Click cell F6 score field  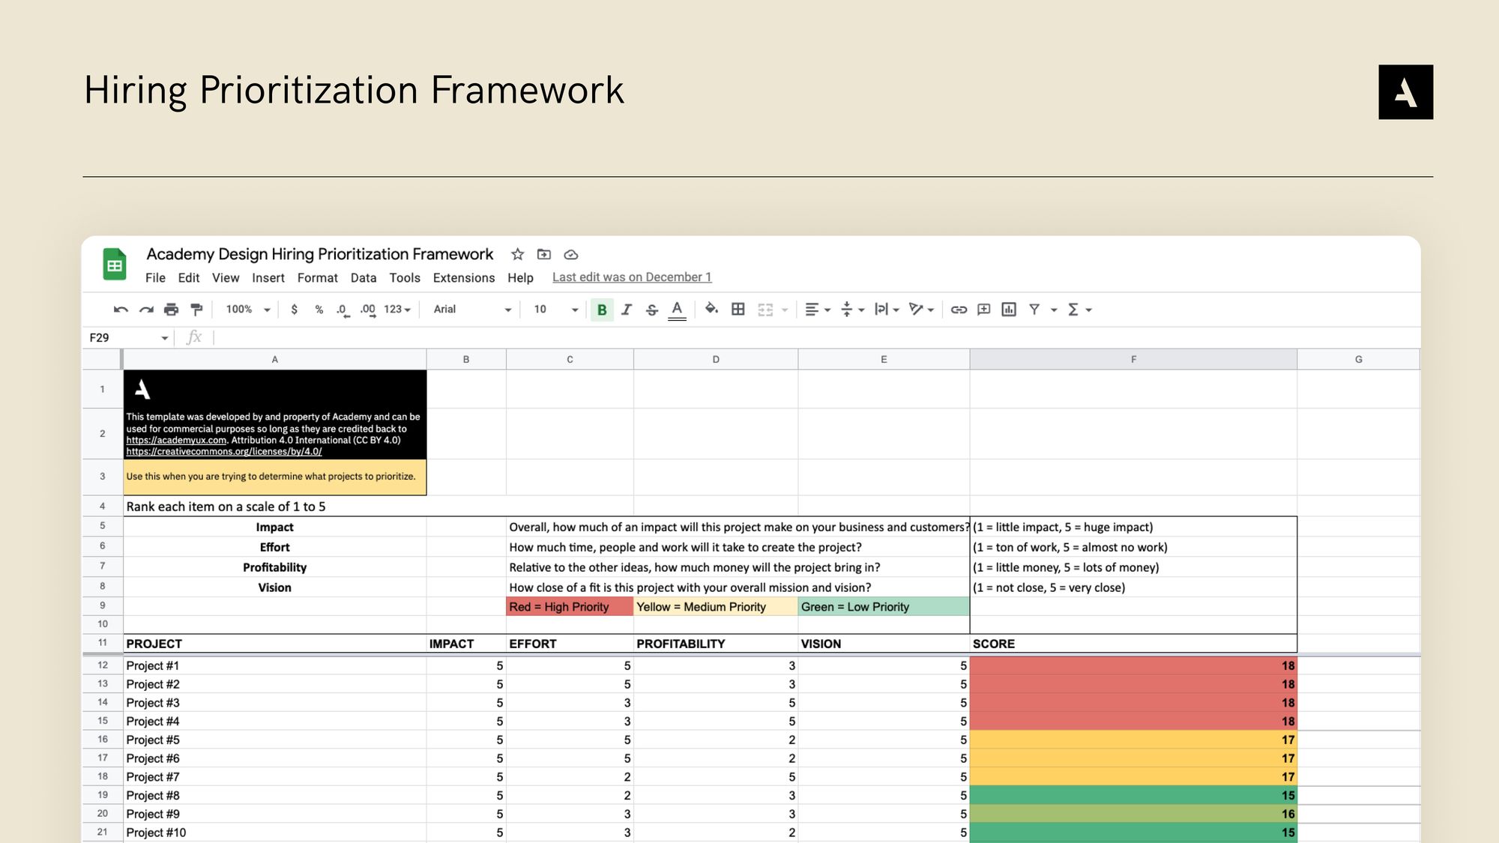[1132, 546]
